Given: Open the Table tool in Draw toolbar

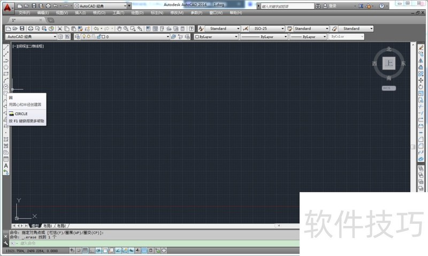Looking at the screenshot, I should (6, 159).
